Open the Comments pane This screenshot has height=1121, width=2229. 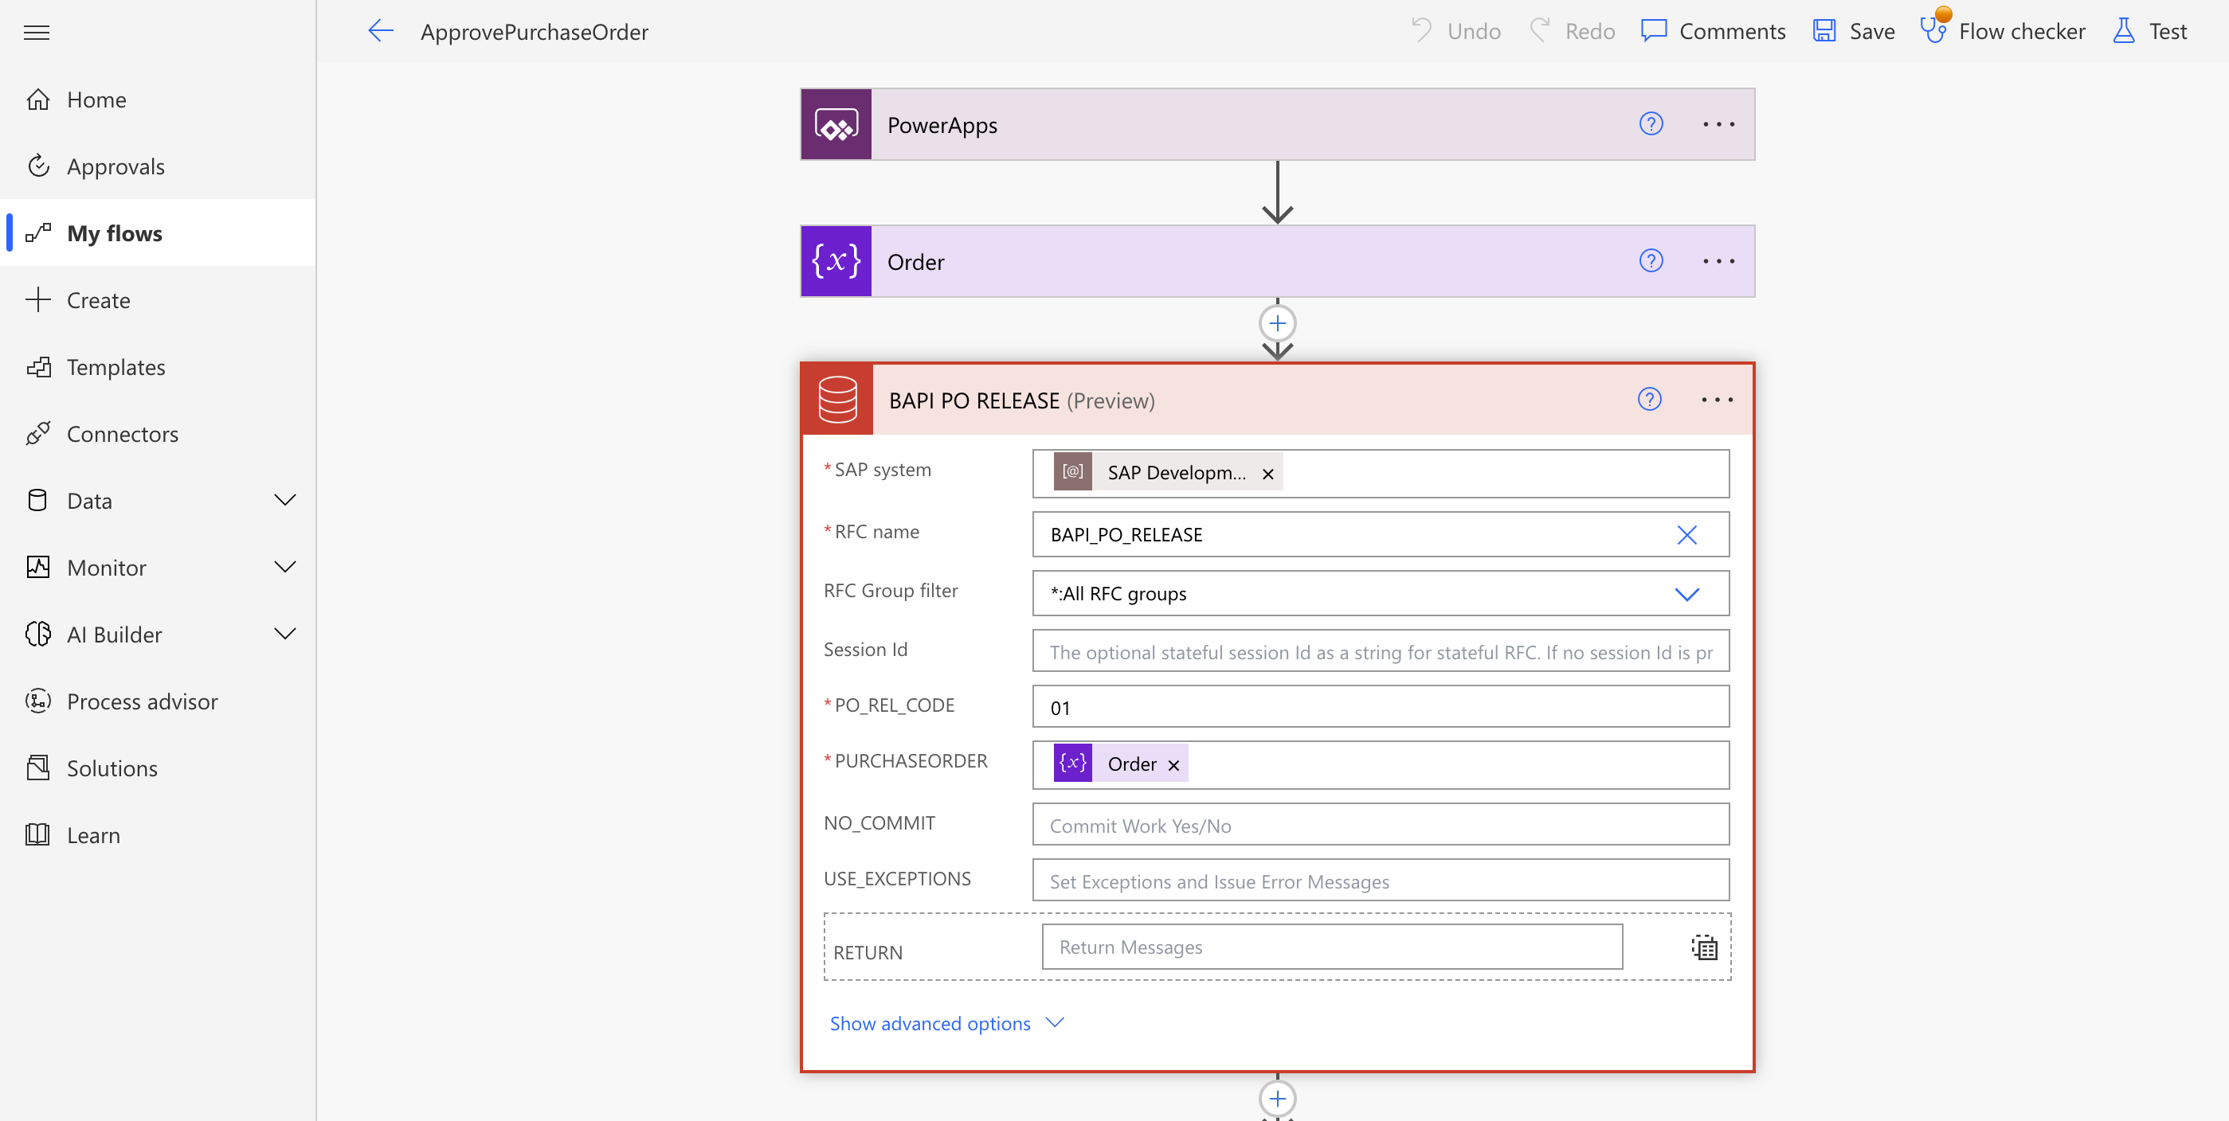(x=1713, y=32)
